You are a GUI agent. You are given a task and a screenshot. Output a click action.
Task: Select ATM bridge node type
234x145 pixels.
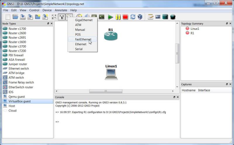pyautogui.click(x=27, y=73)
